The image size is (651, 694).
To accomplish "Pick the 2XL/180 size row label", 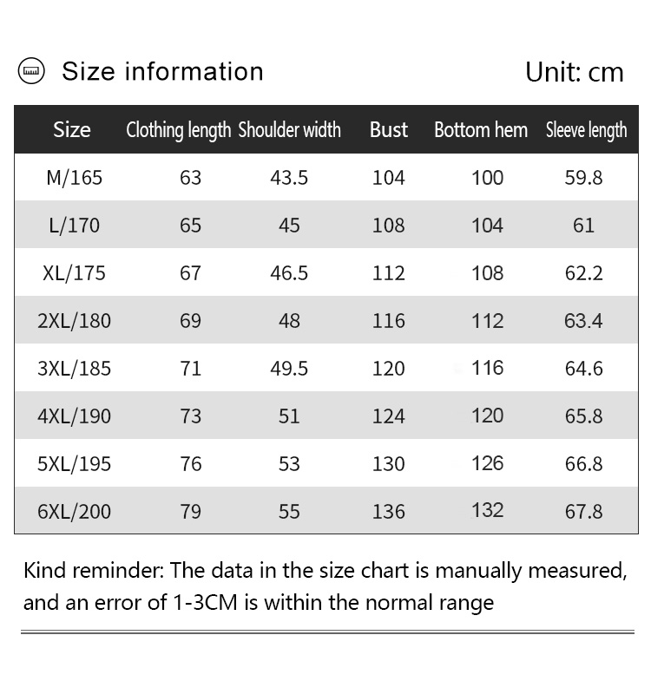I will pos(74,321).
